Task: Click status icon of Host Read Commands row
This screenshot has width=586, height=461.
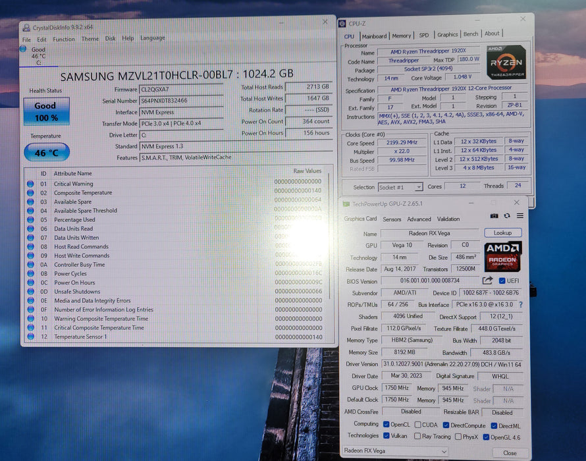Action: [30, 247]
